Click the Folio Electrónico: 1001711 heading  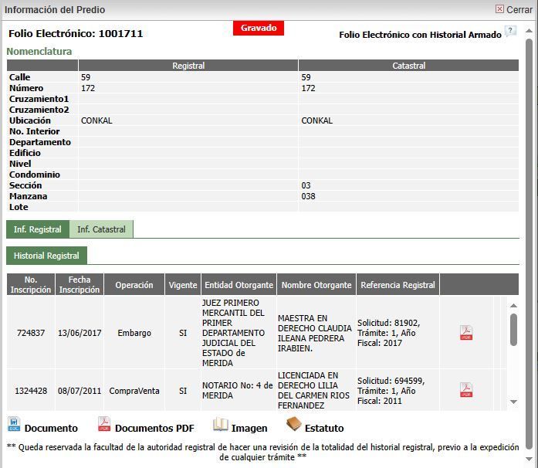point(76,34)
